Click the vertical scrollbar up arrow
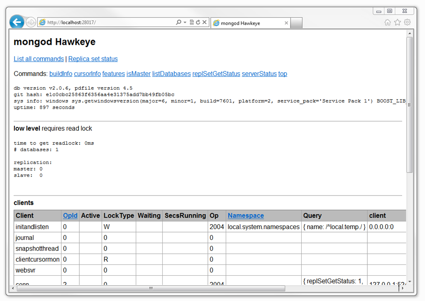This screenshot has height=301, width=425. (410, 33)
